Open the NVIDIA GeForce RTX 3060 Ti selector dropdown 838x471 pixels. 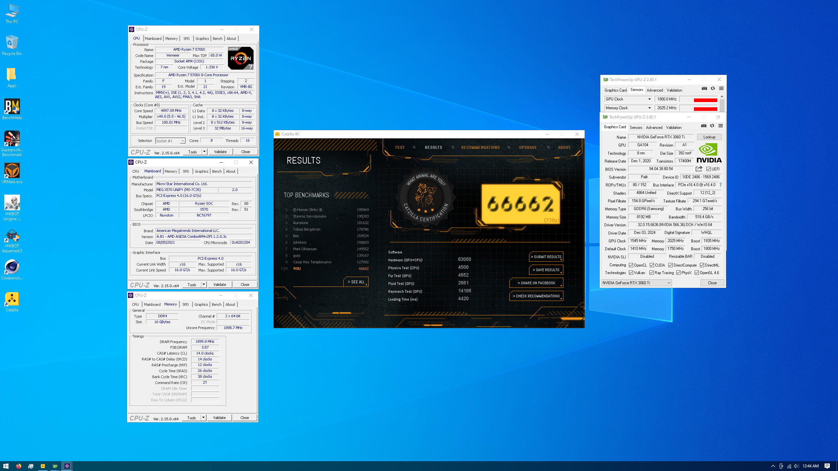[x=636, y=283]
